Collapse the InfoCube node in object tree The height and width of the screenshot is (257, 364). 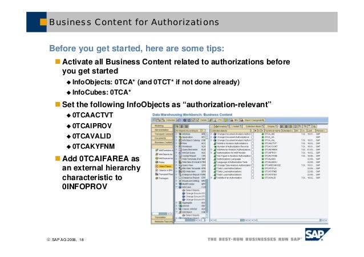coord(177,187)
